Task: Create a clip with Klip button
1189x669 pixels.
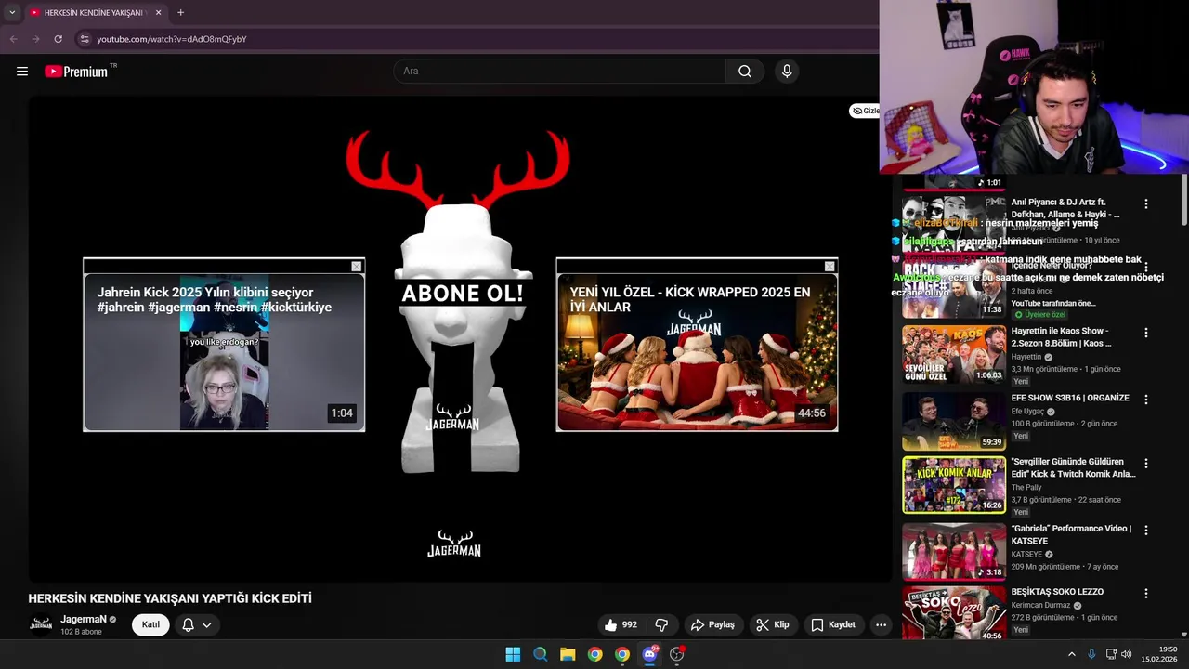Action: pos(773,625)
